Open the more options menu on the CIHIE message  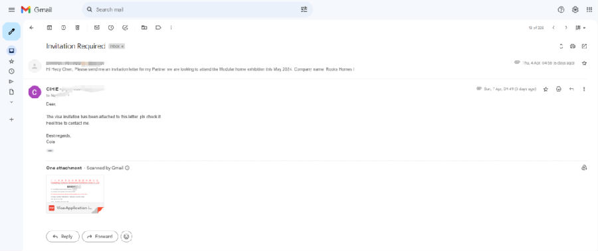click(x=584, y=89)
